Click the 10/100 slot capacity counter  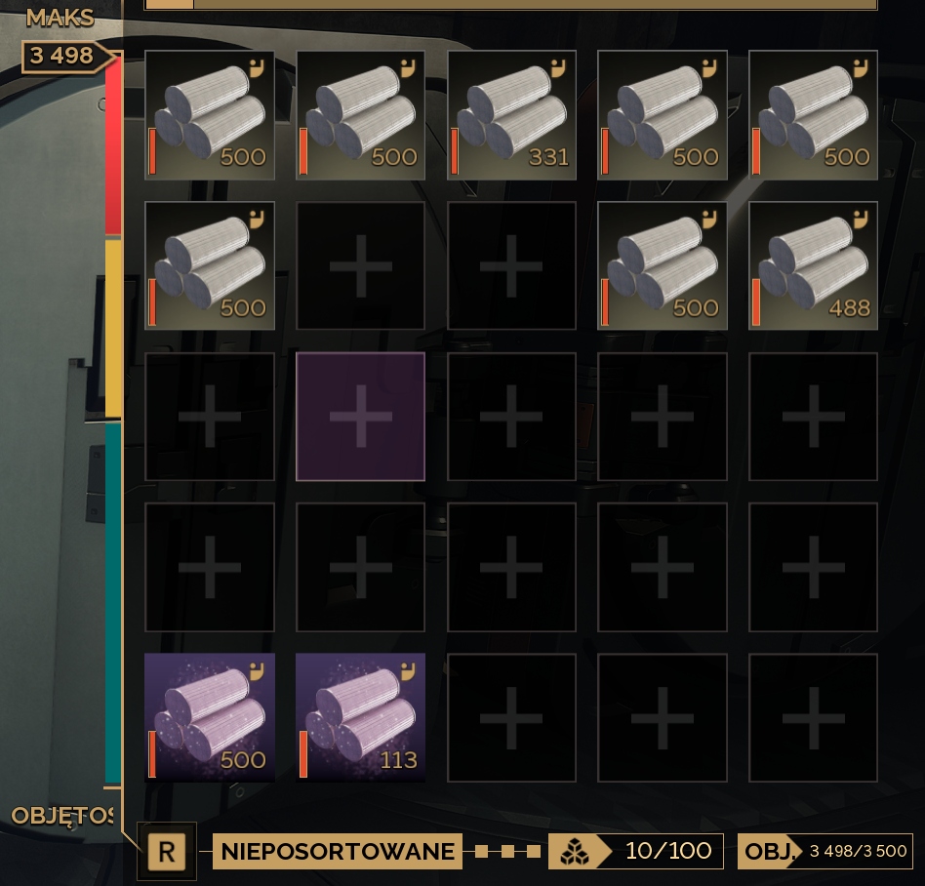pos(667,851)
